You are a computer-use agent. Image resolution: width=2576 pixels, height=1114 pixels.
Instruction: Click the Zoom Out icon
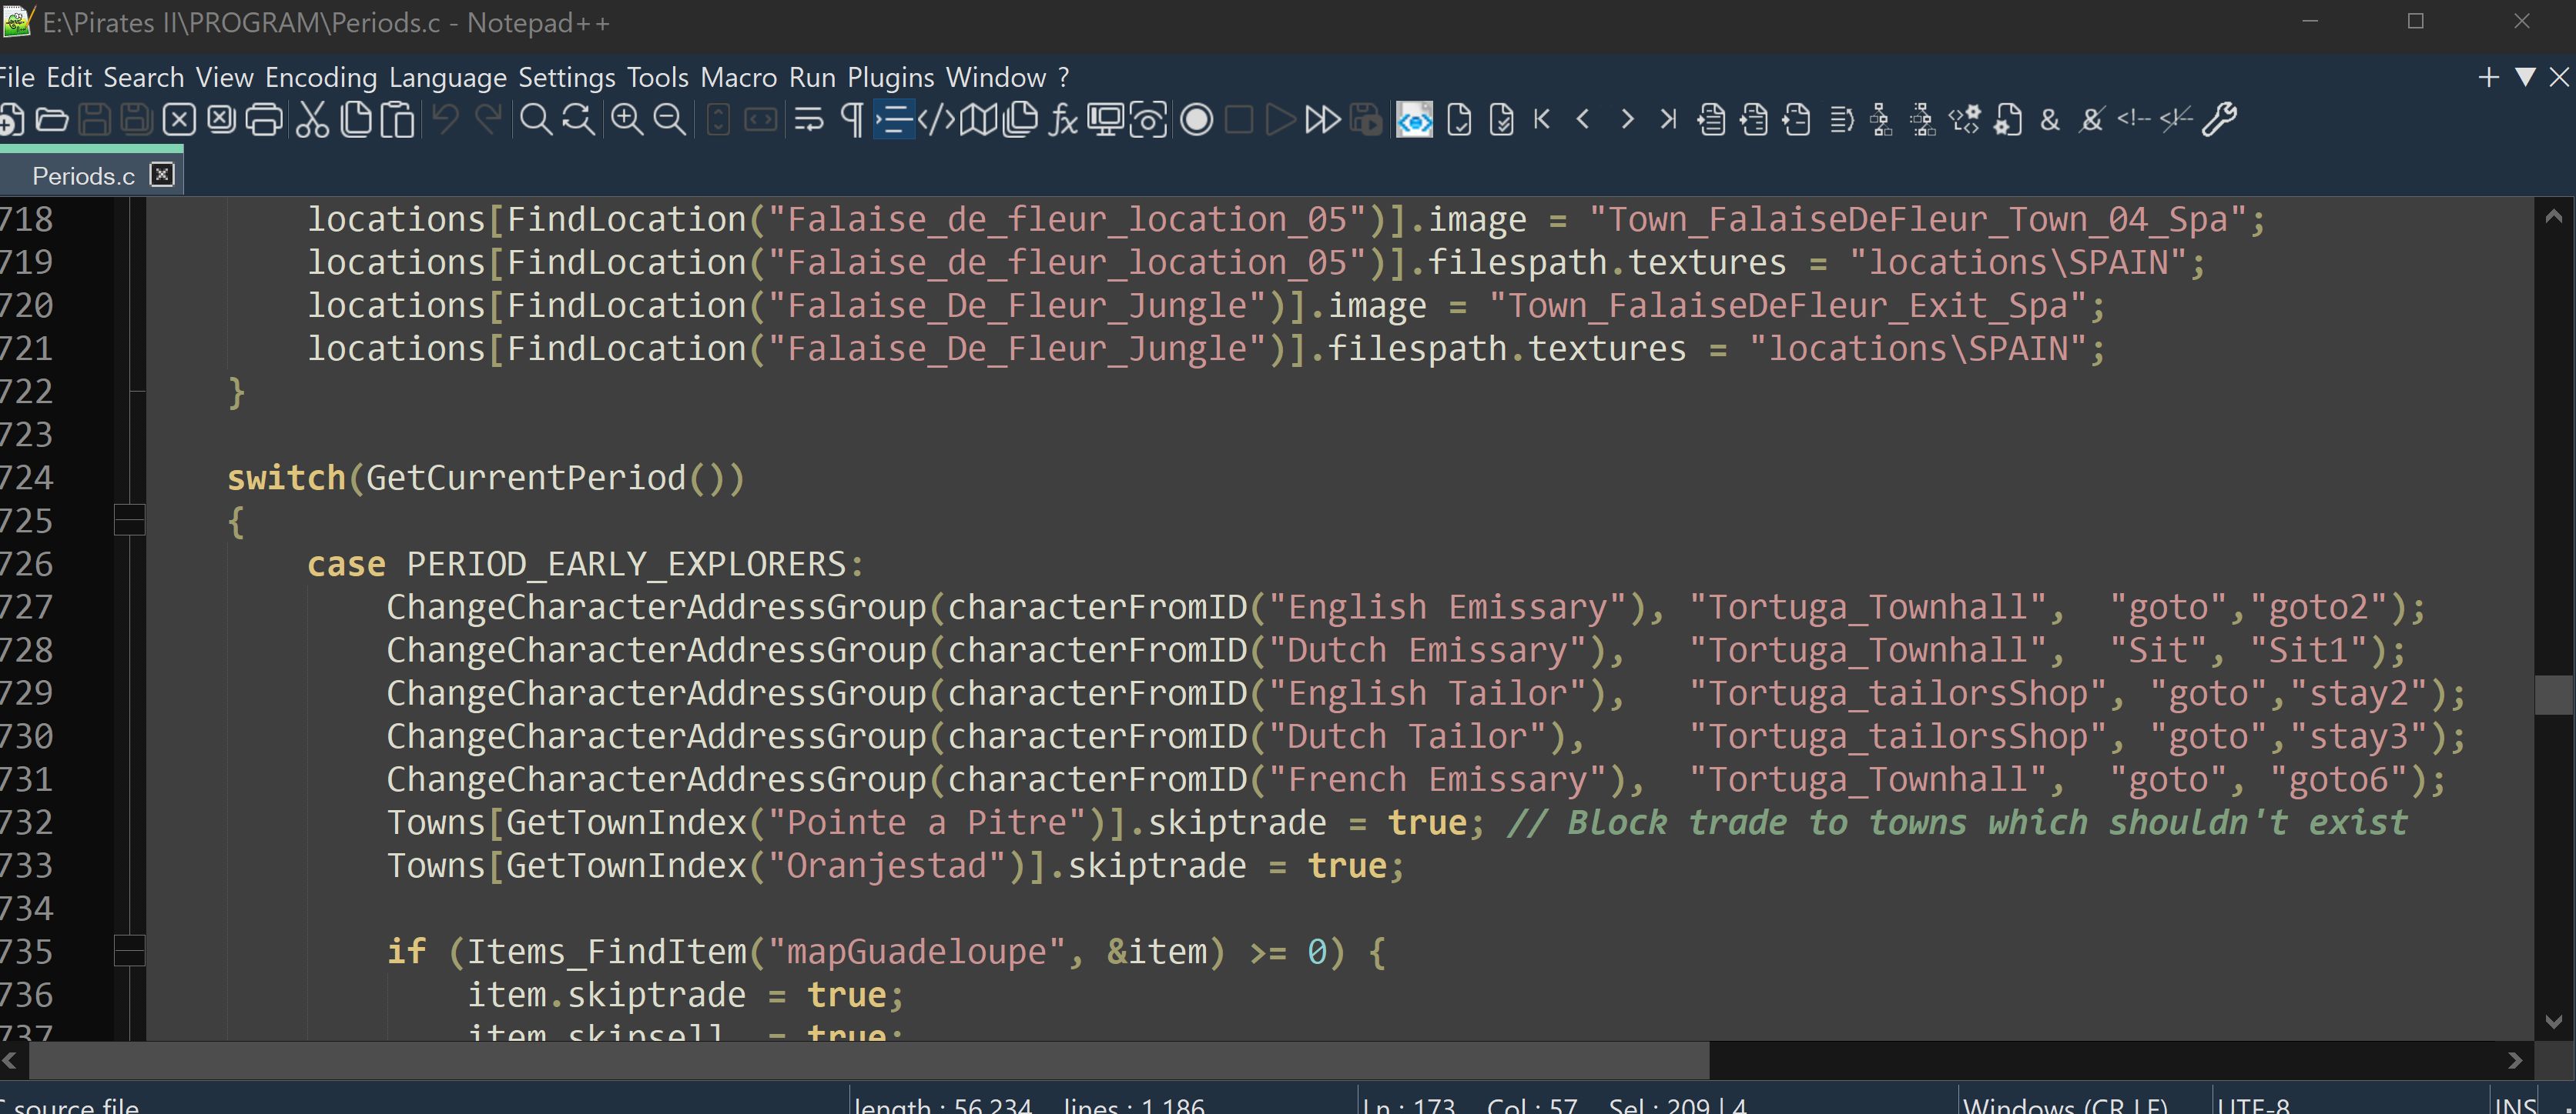pyautogui.click(x=669, y=120)
